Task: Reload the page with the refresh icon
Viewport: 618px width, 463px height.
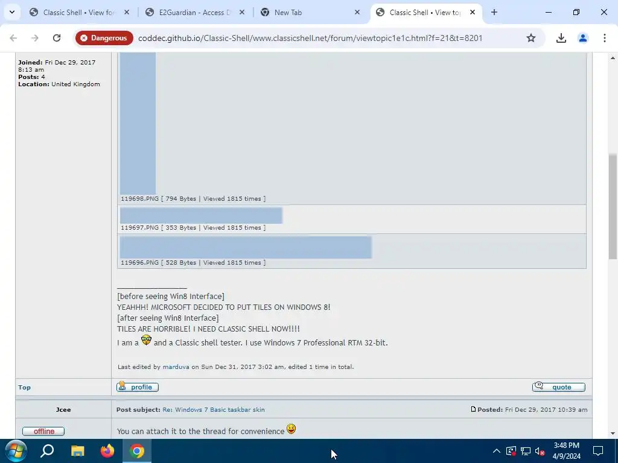Action: (57, 38)
